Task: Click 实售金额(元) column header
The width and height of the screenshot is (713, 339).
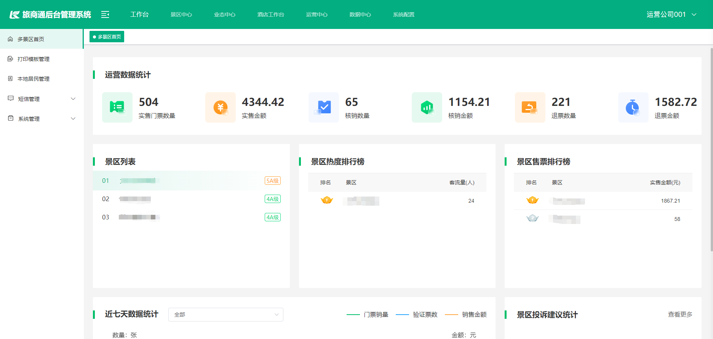Action: pos(665,182)
